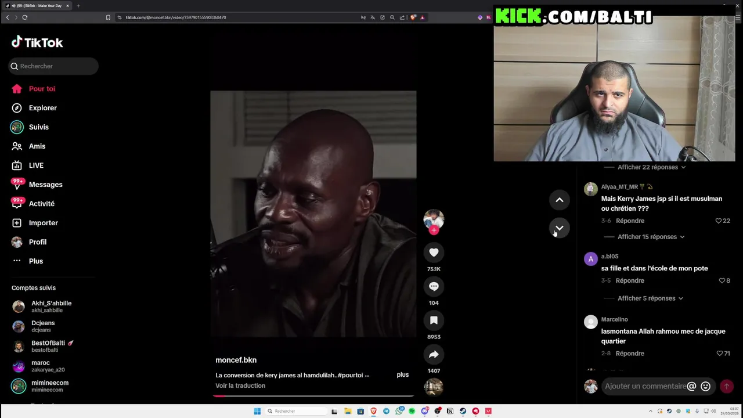The height and width of the screenshot is (418, 743).
Task: Bookmark this page in the address bar
Action: (108, 17)
